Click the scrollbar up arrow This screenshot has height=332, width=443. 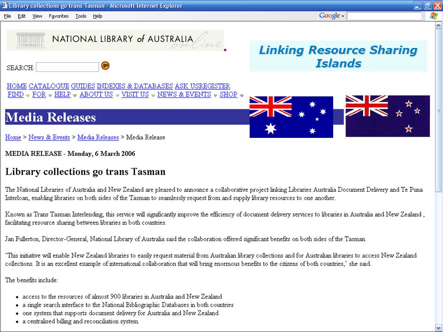[x=438, y=25]
